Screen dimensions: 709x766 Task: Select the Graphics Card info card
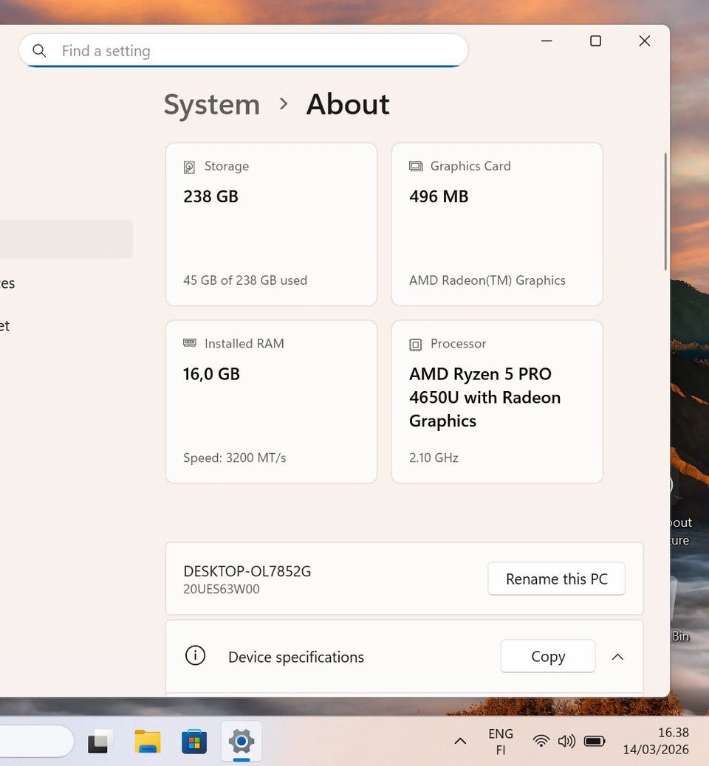pos(497,224)
